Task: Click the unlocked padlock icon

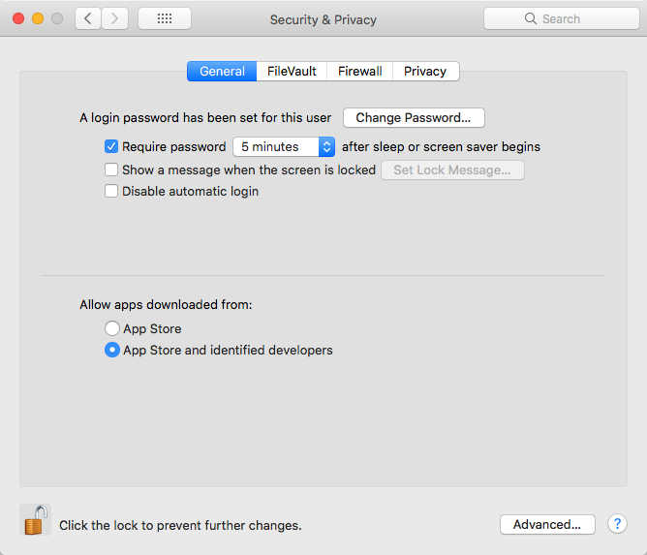Action: point(36,519)
